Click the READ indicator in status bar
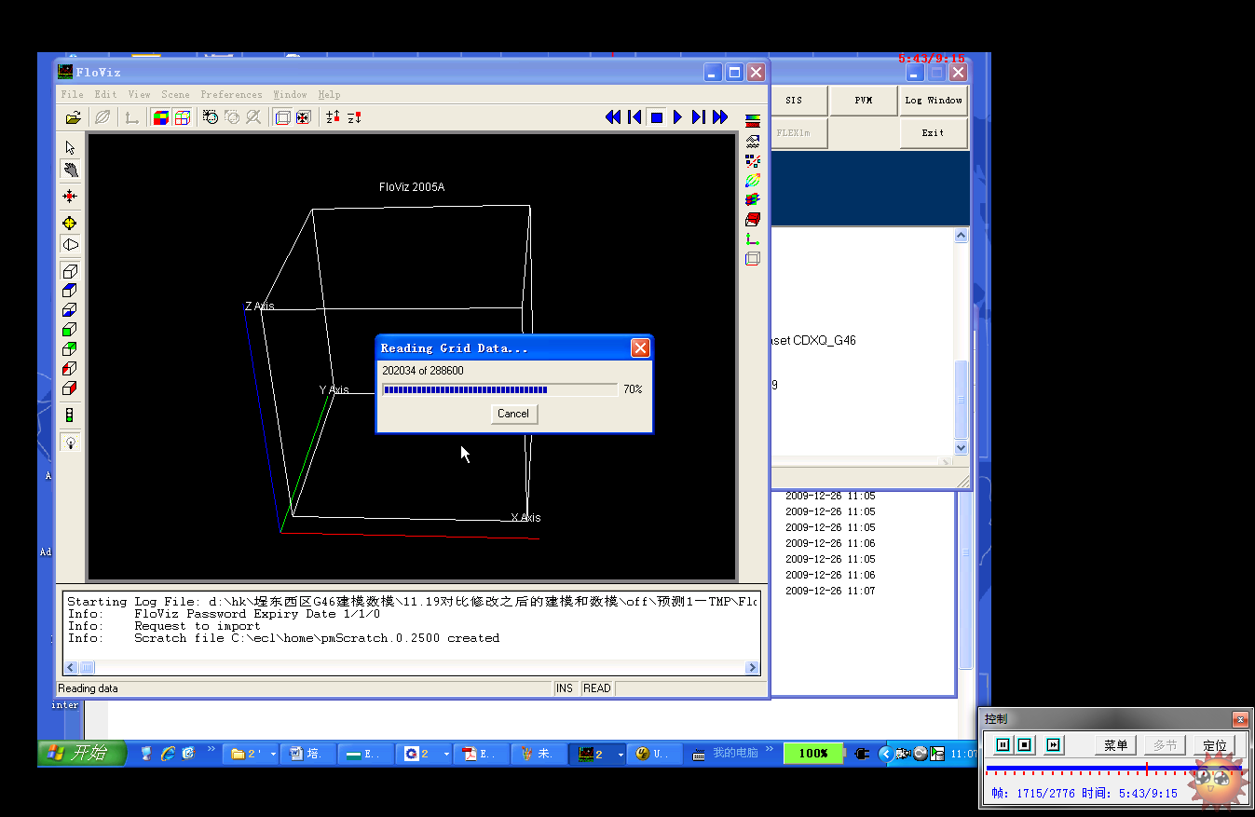This screenshot has height=817, width=1255. 597,688
